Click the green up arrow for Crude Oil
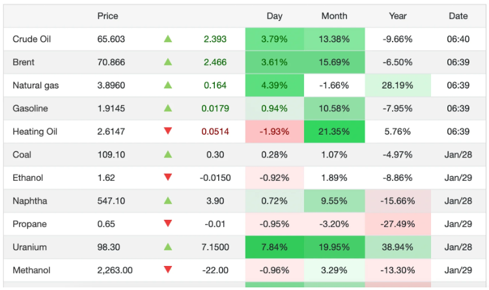 coord(168,39)
